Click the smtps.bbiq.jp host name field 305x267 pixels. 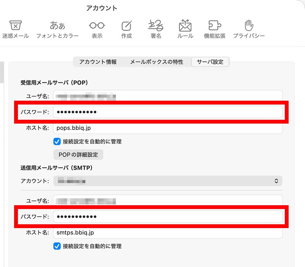pos(168,233)
